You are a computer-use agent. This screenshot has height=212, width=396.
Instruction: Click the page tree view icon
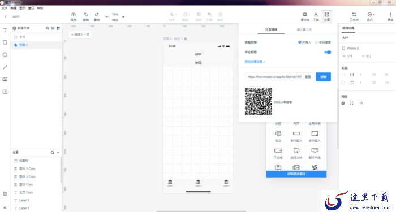[53, 28]
